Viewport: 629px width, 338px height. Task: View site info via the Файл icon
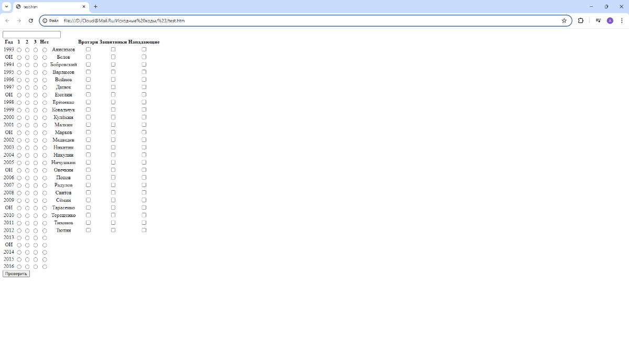51,20
